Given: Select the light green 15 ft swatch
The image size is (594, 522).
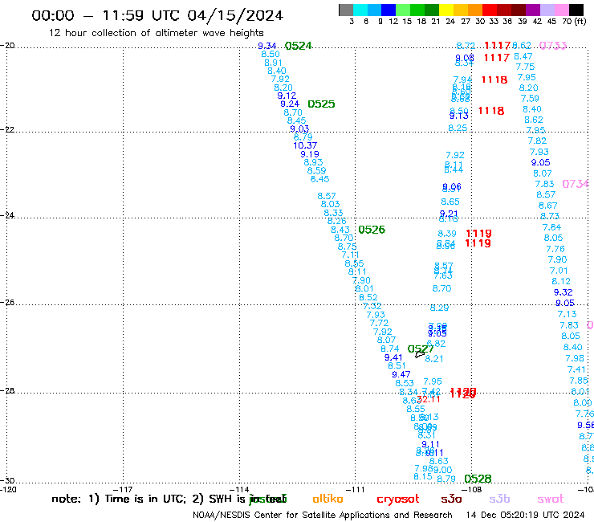Looking at the screenshot, I should click(403, 10).
